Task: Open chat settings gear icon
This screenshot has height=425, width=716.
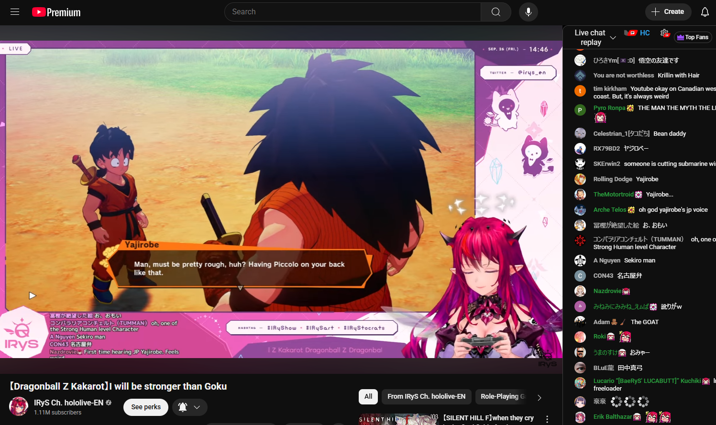Action: coord(664,33)
